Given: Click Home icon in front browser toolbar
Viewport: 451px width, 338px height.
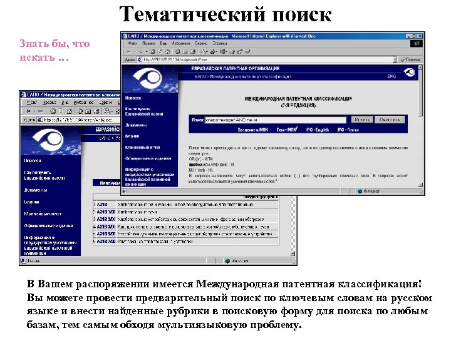Looking at the screenshot, I should [x=167, y=52].
